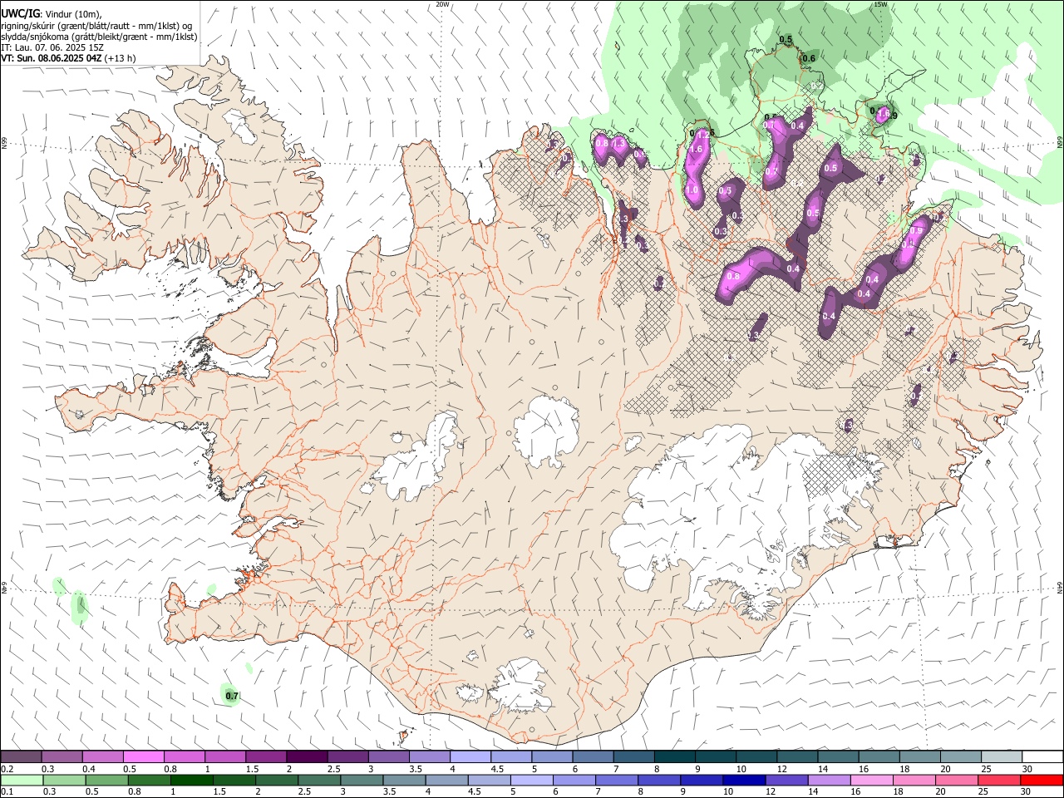1064x798 pixels.
Task: Click the black '0.6' precipitation value near north coast
Action: [x=808, y=58]
